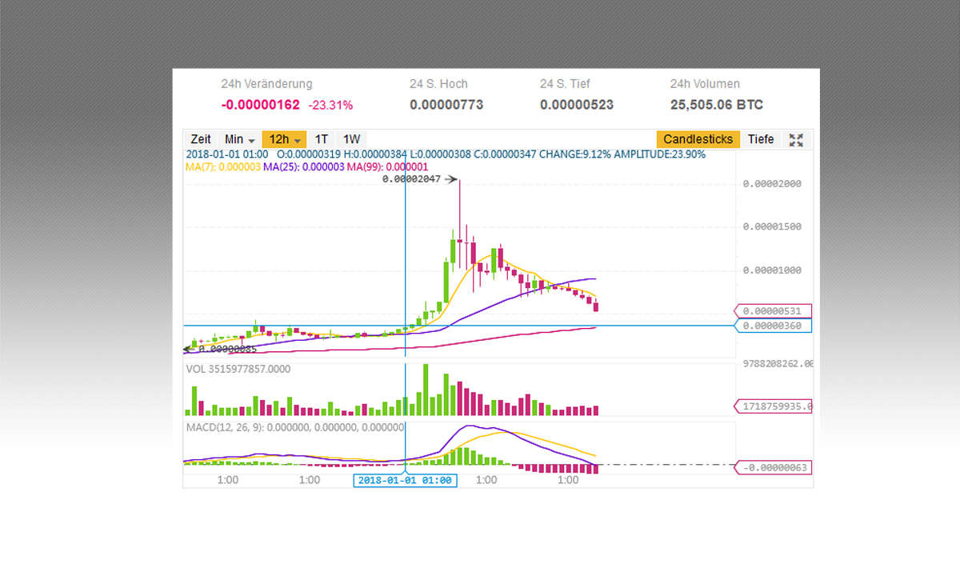Click the -0.00000162 change value
The height and width of the screenshot is (576, 960).
[261, 105]
